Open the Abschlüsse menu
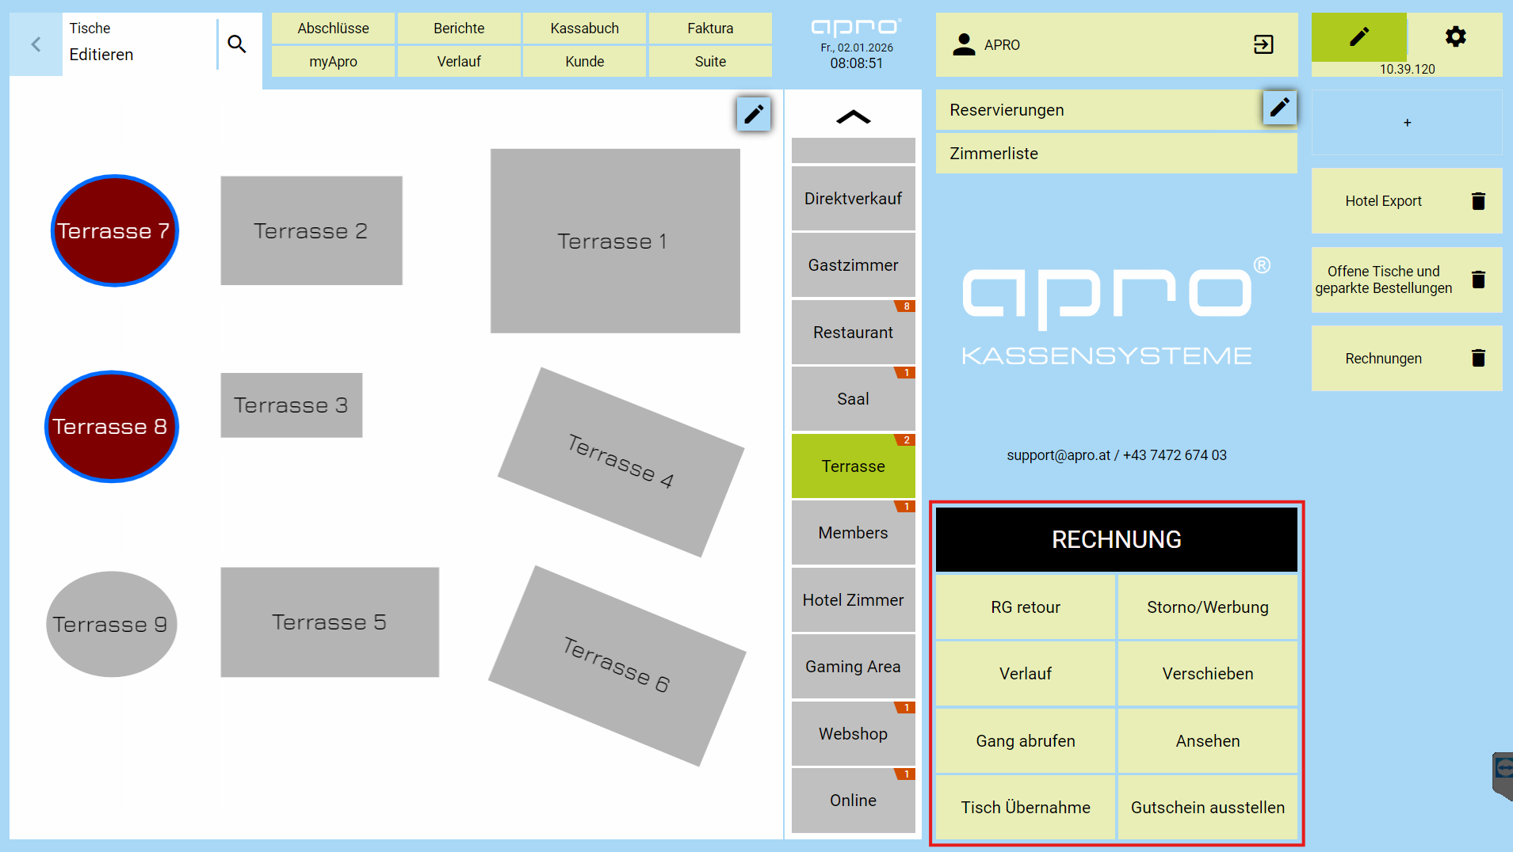This screenshot has width=1513, height=852. (x=333, y=29)
